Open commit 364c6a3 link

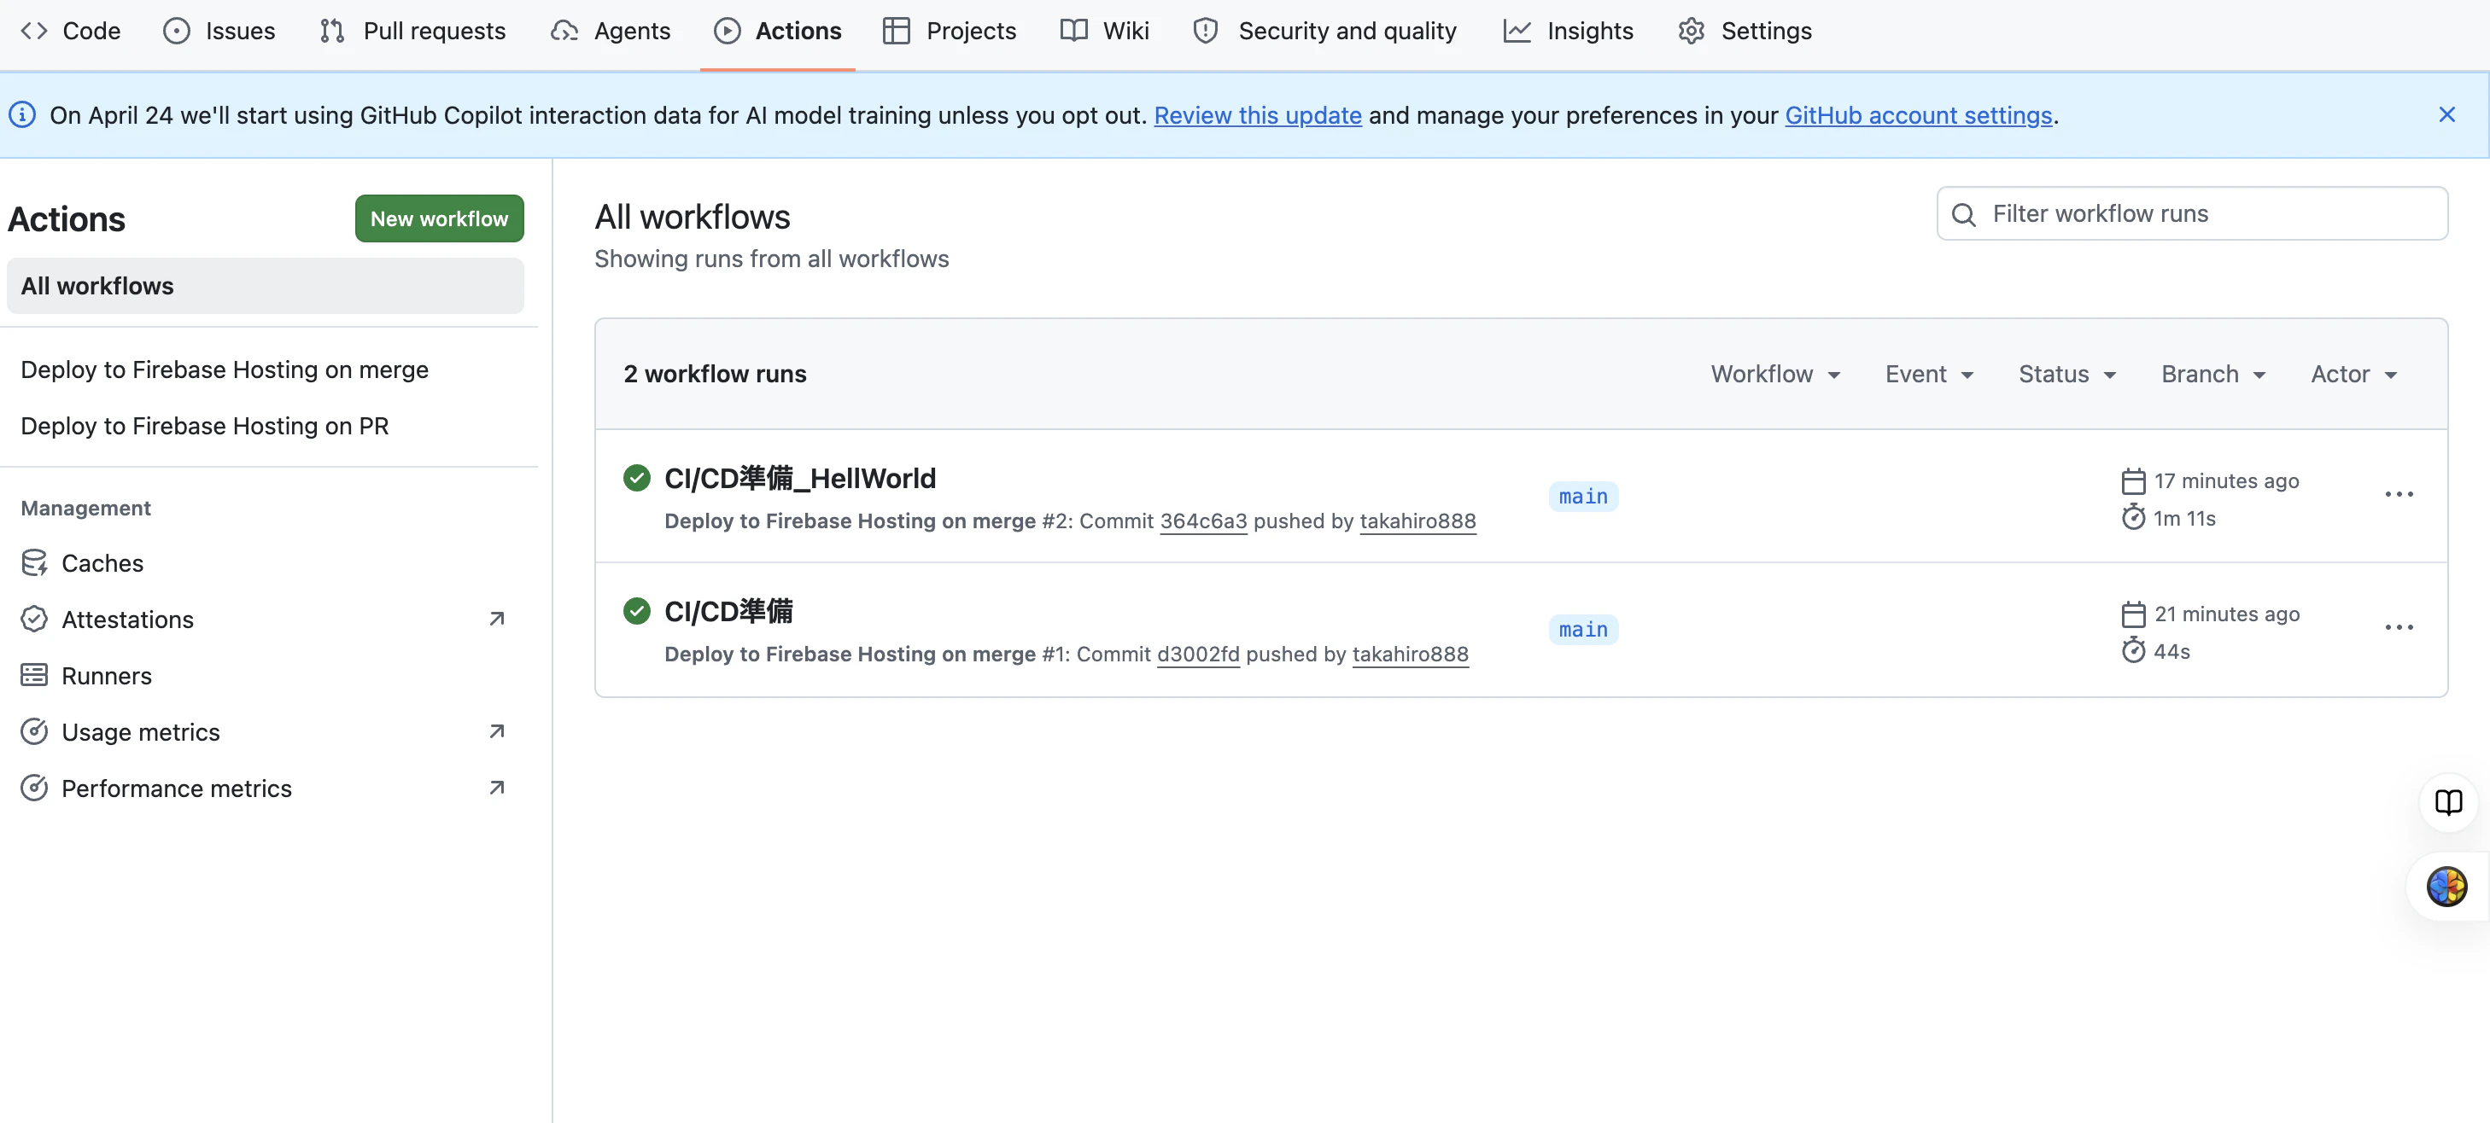1202,521
